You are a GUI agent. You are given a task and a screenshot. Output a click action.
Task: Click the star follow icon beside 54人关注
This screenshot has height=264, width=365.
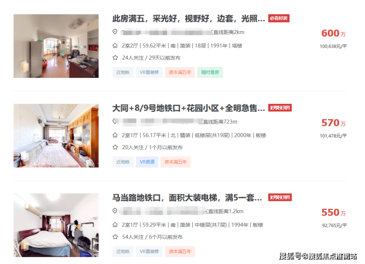click(115, 237)
